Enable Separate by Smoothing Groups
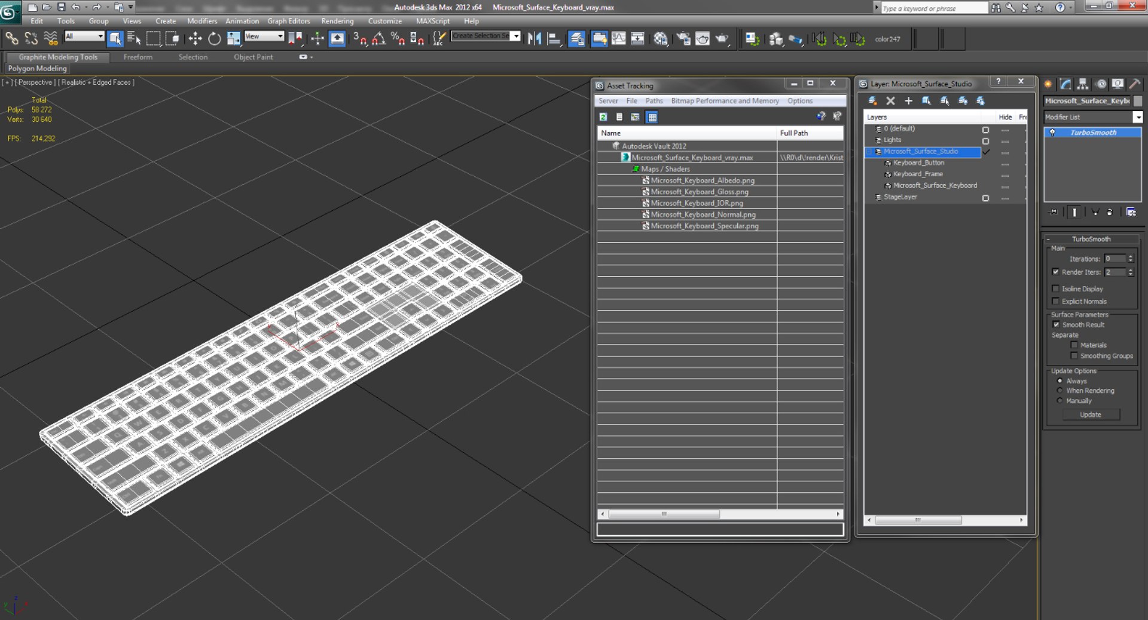The image size is (1148, 620). (x=1074, y=355)
